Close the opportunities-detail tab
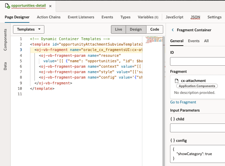This screenshot has height=166, width=225. coord(51,6)
